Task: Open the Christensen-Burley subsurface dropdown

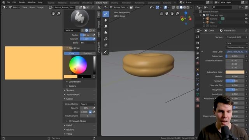Action: point(237,47)
